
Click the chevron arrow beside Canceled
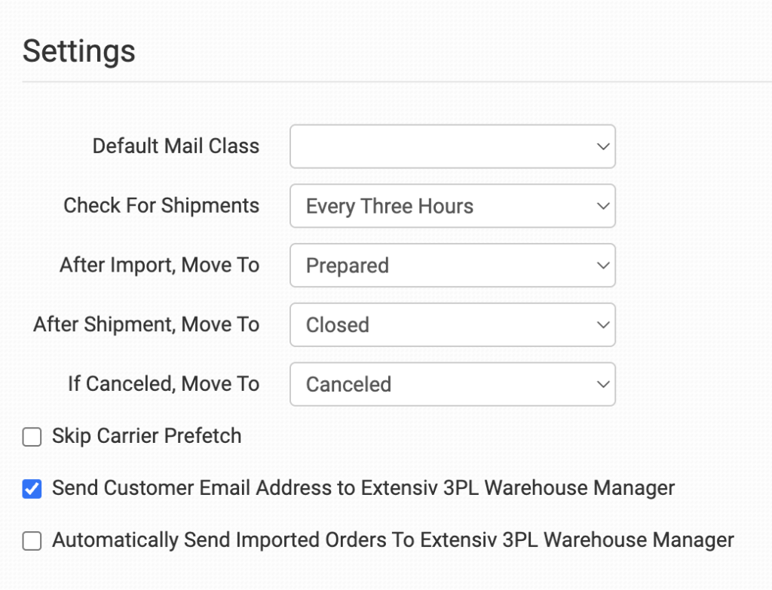(602, 385)
